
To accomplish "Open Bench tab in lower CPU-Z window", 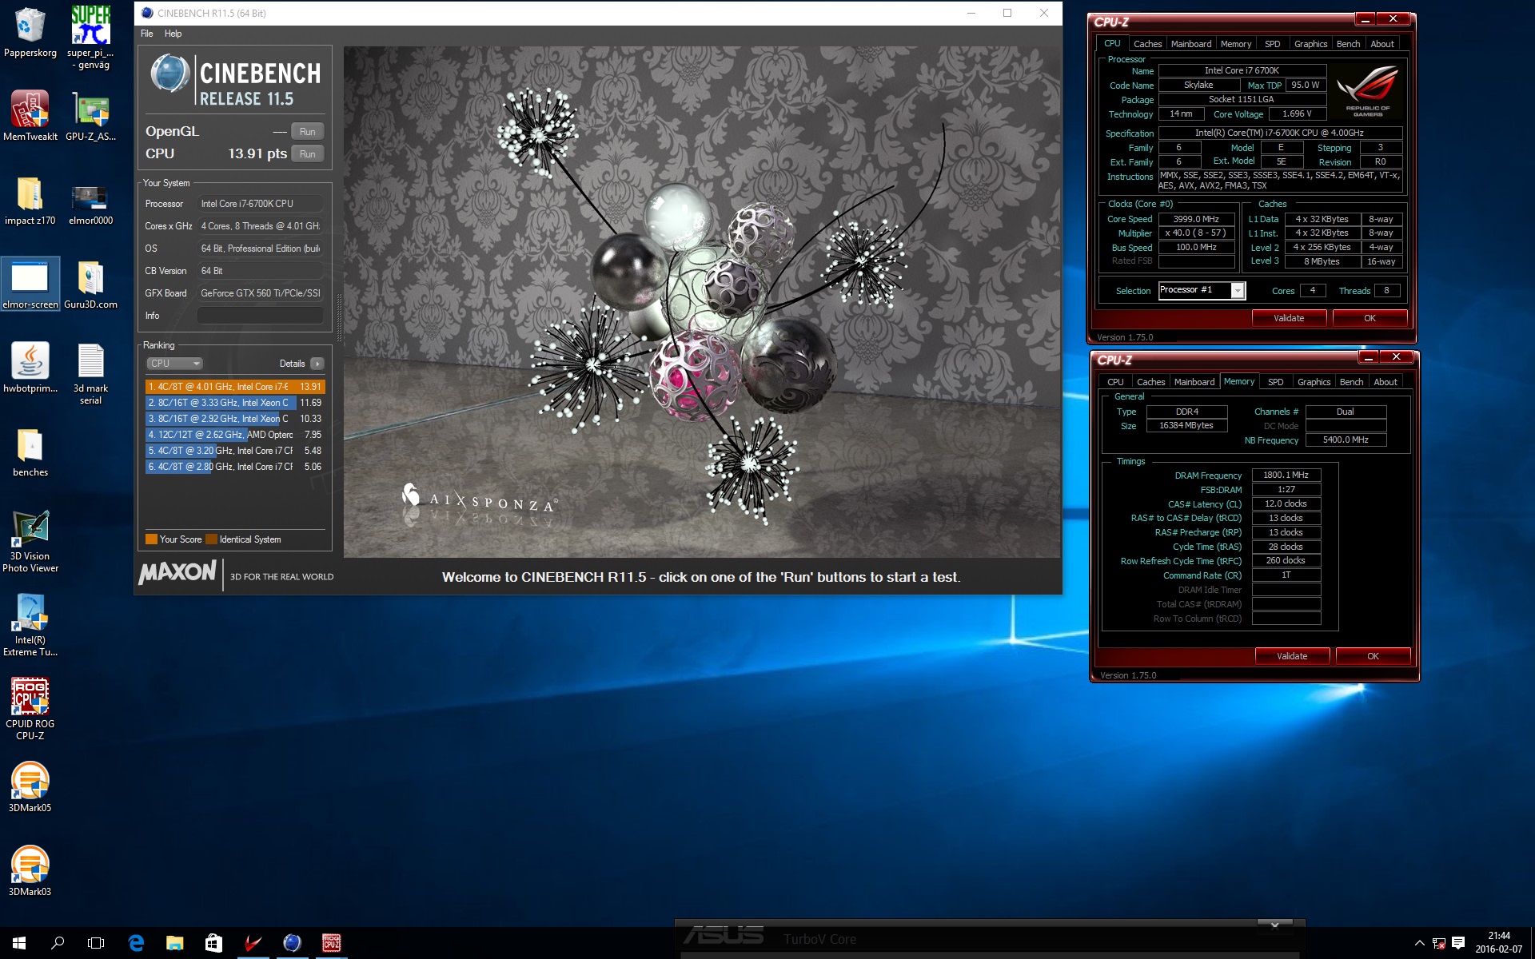I will 1351,382.
